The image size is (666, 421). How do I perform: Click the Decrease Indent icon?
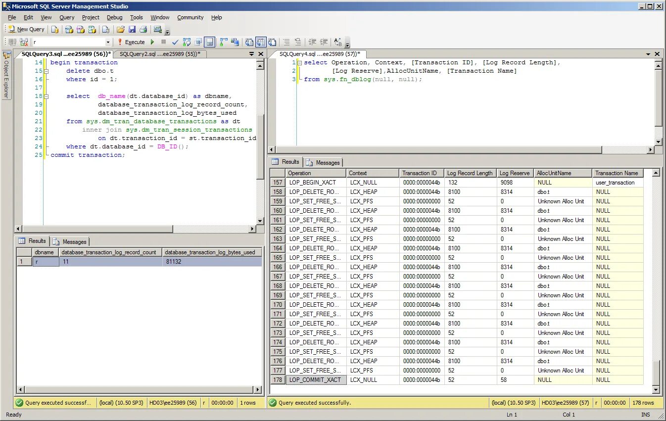pyautogui.click(x=312, y=42)
